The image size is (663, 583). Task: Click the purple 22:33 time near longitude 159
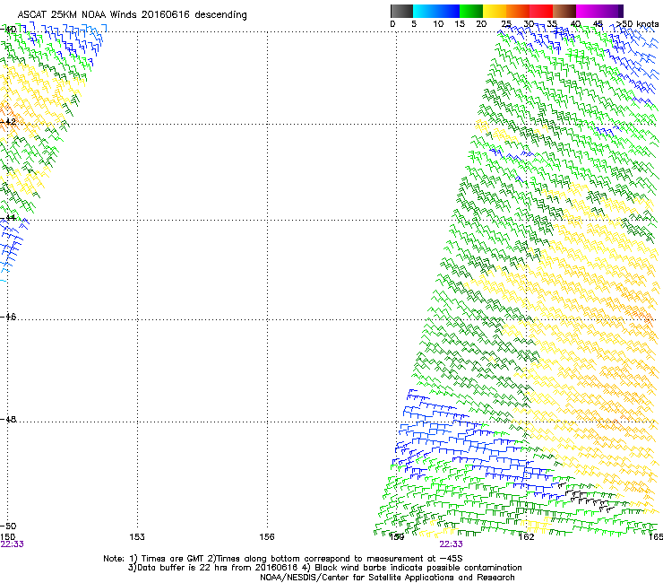(x=451, y=544)
